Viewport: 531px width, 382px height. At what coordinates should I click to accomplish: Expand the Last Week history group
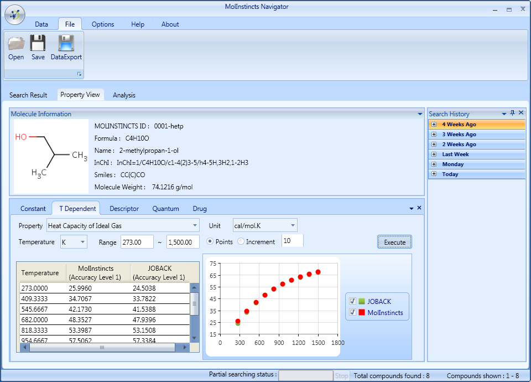tap(434, 154)
